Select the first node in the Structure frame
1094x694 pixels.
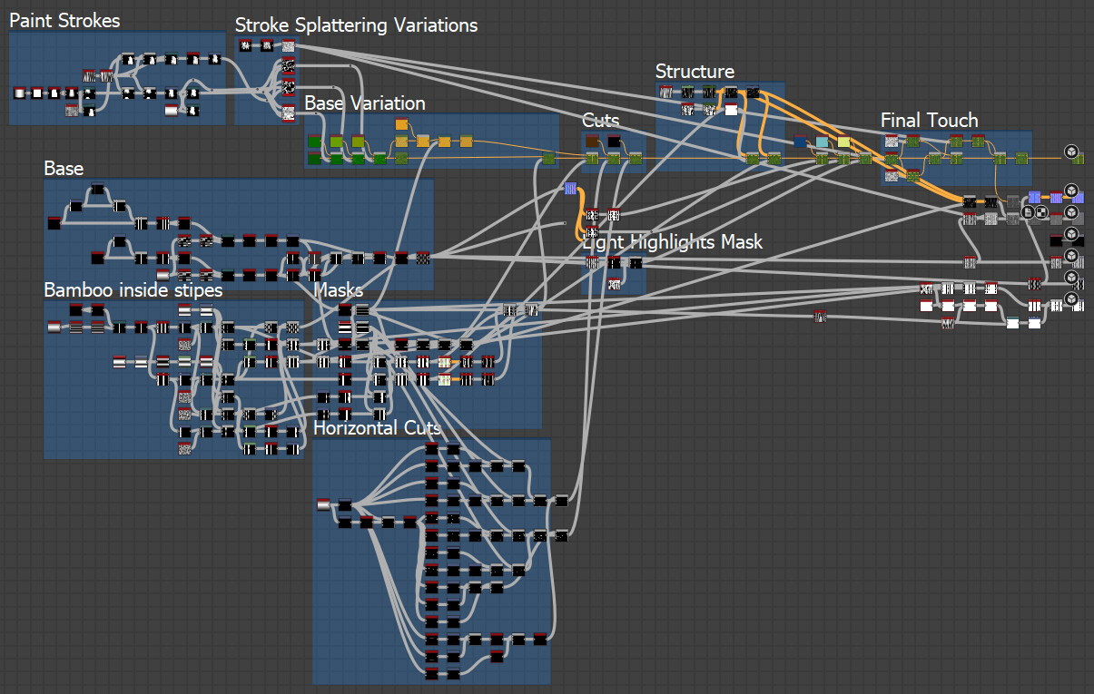click(665, 92)
